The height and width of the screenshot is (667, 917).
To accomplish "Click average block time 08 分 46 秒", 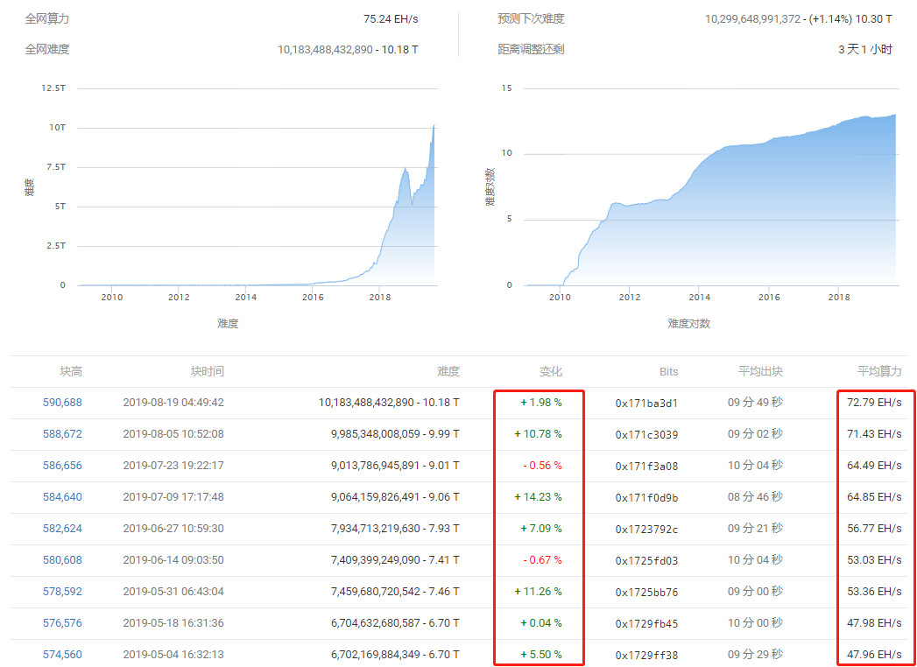I will [x=754, y=497].
